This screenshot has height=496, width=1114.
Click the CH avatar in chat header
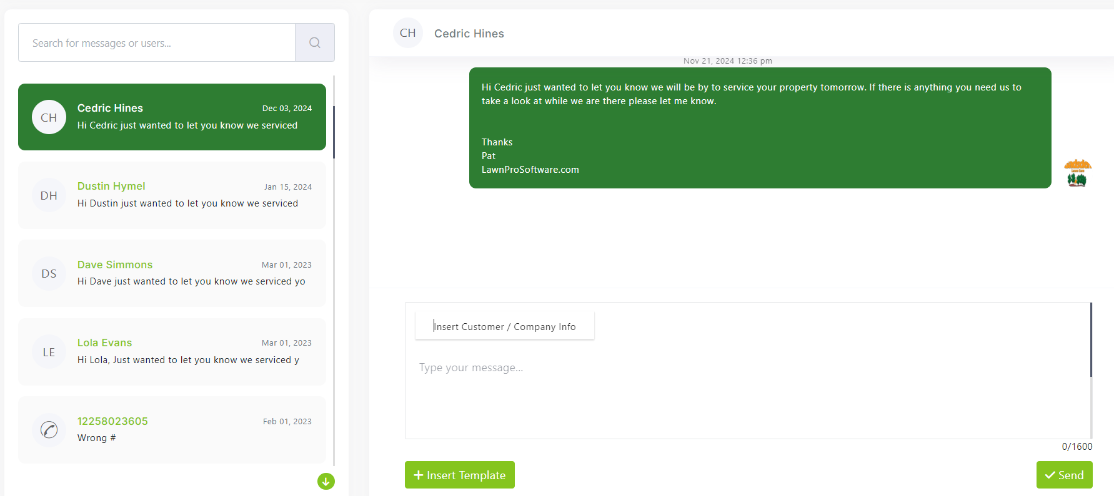[x=408, y=33]
